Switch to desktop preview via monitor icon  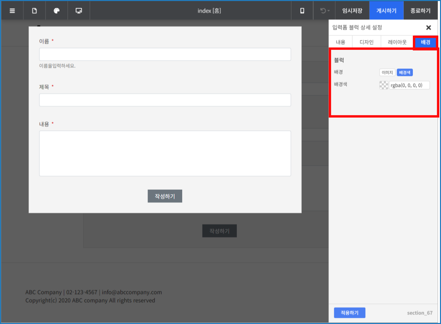pos(78,10)
